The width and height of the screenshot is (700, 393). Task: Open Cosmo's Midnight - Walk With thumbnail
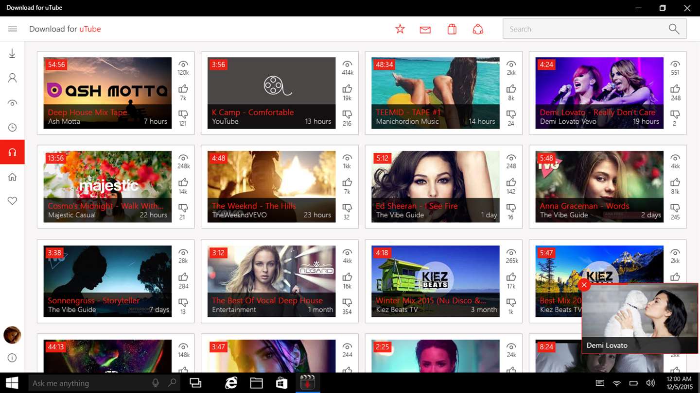(107, 187)
